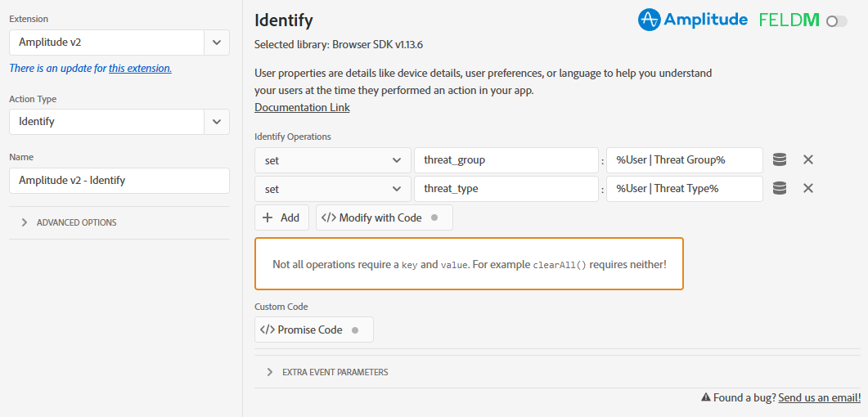Image resolution: width=868 pixels, height=417 pixels.
Task: Follow the 'this extension' update link
Action: 140,69
